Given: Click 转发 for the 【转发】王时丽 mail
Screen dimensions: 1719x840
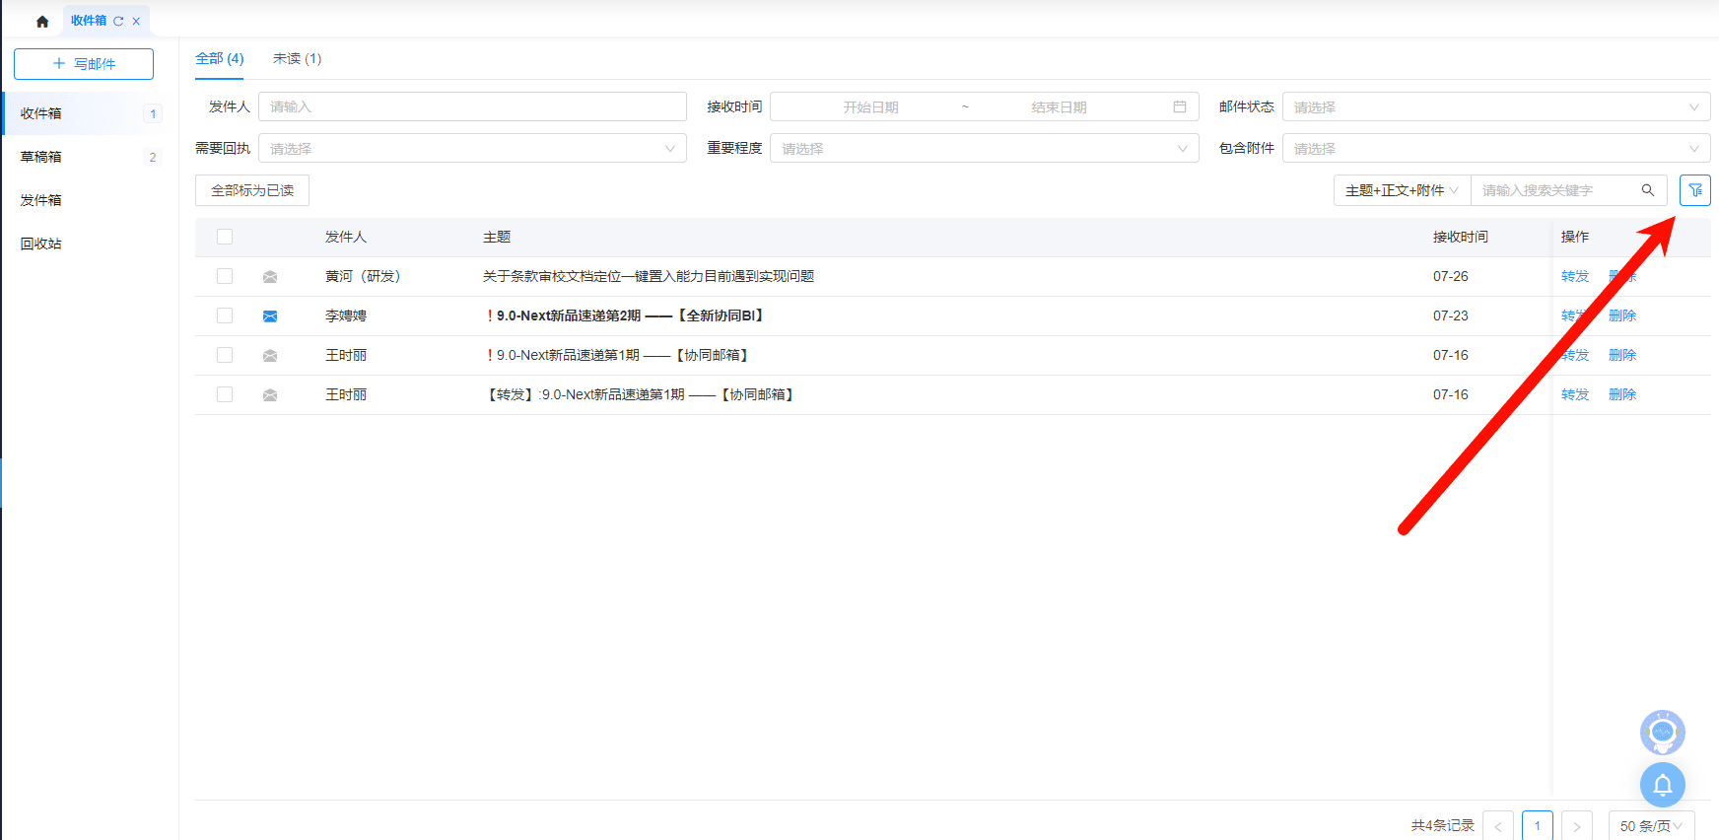Looking at the screenshot, I should (x=1575, y=394).
